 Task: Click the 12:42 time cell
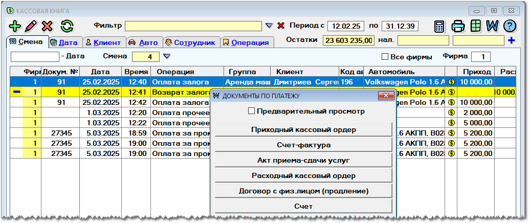click(x=136, y=102)
